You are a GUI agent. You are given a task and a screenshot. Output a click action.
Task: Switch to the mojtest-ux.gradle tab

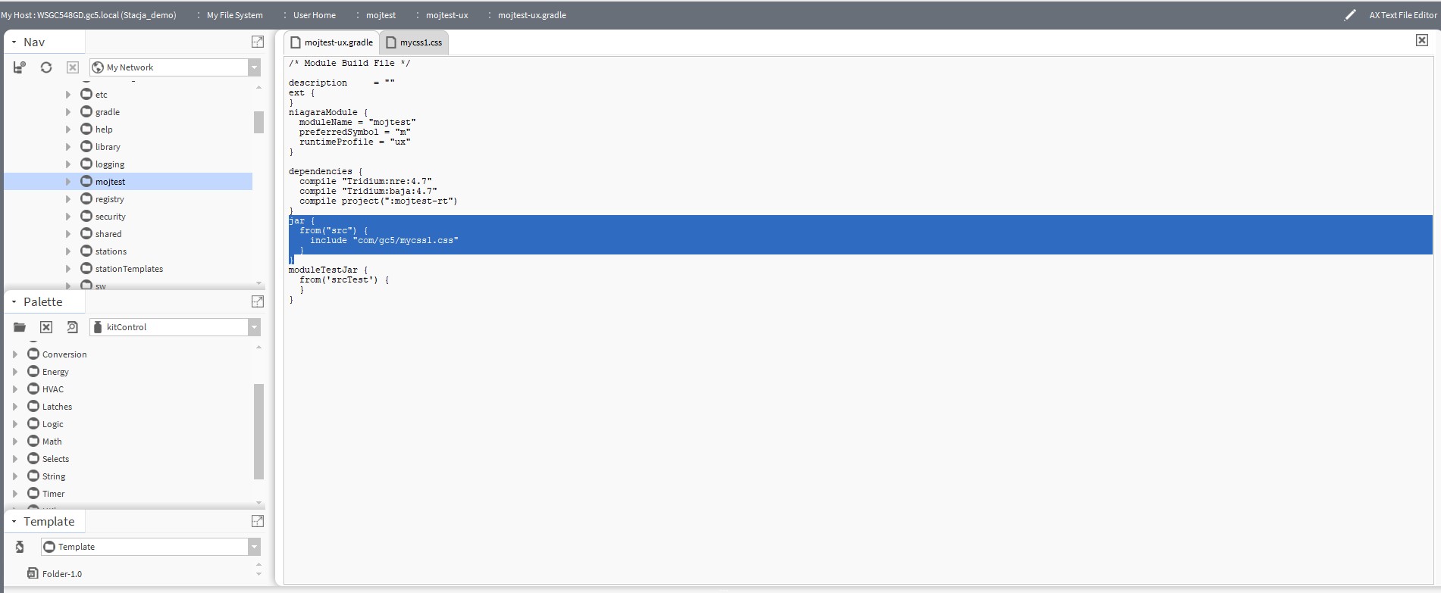(331, 42)
